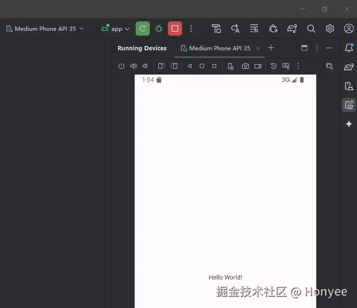Toggle Running Devices tool window in sidebar
Screen dimensions: 357x308
tap(349, 105)
